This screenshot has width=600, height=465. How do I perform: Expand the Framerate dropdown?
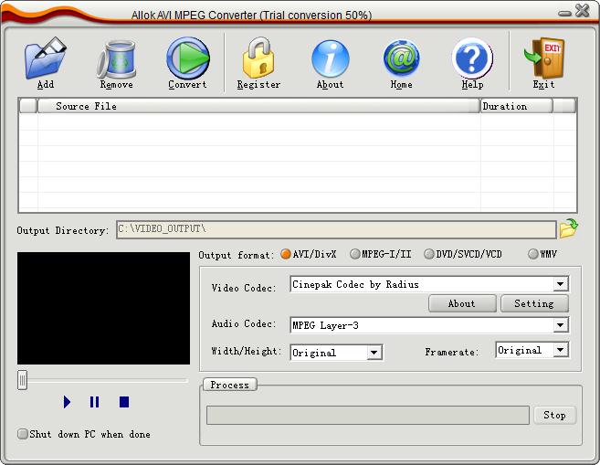(560, 350)
